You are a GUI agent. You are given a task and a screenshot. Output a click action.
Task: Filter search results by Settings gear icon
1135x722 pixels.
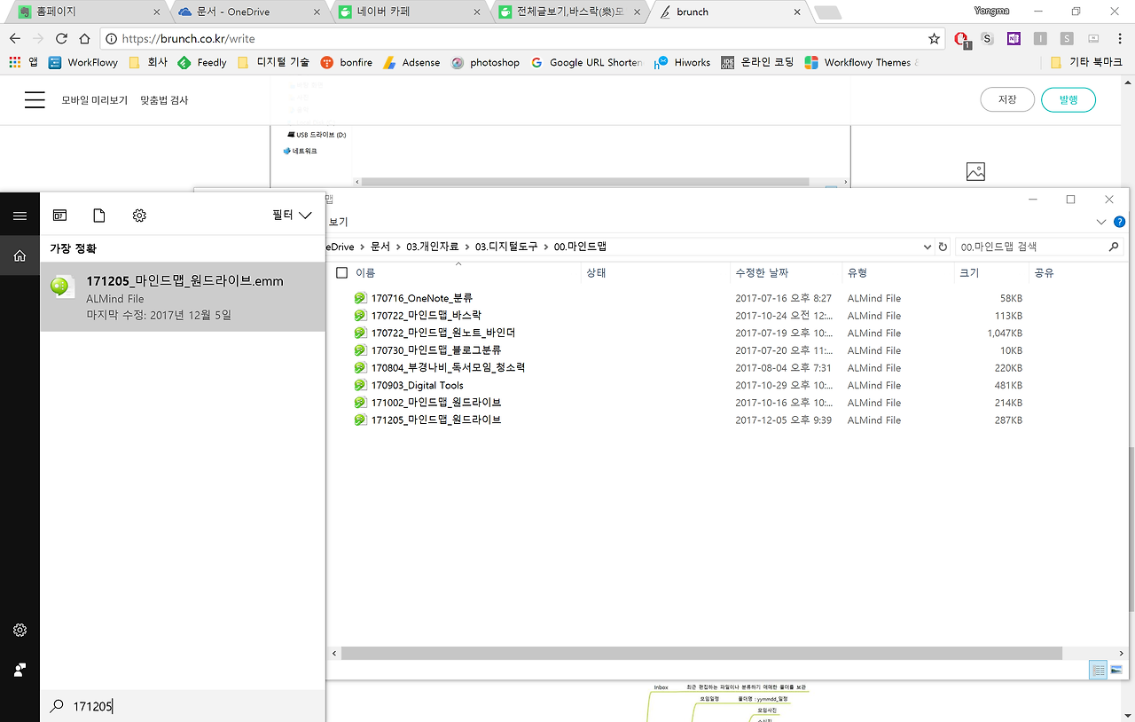tap(139, 216)
